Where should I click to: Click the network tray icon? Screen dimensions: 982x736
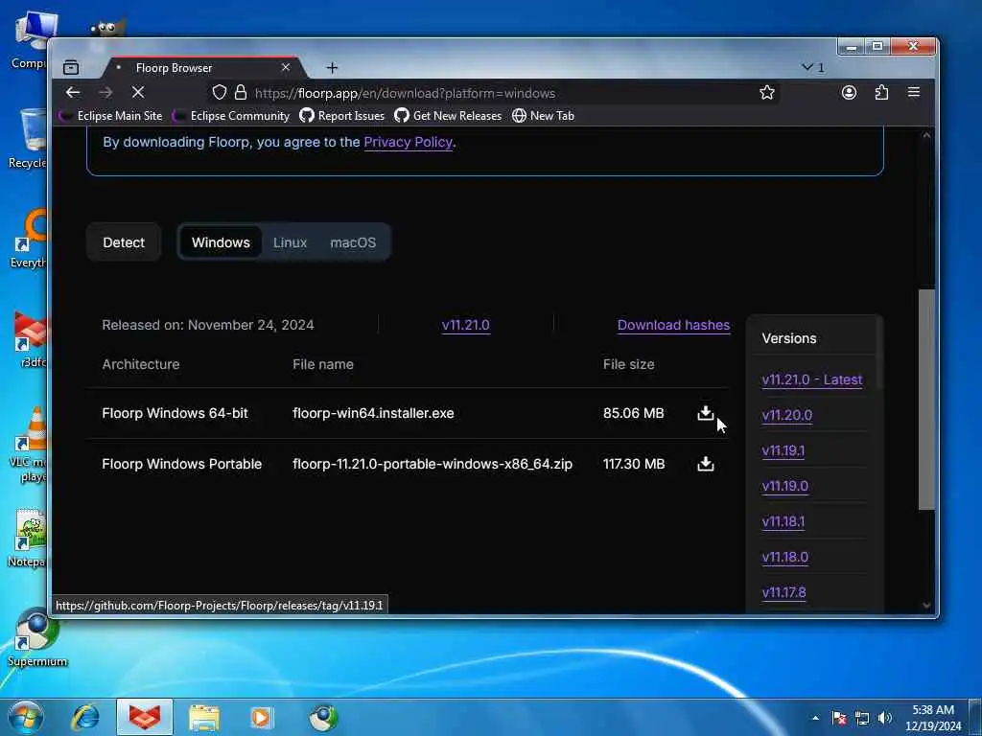pos(862,718)
